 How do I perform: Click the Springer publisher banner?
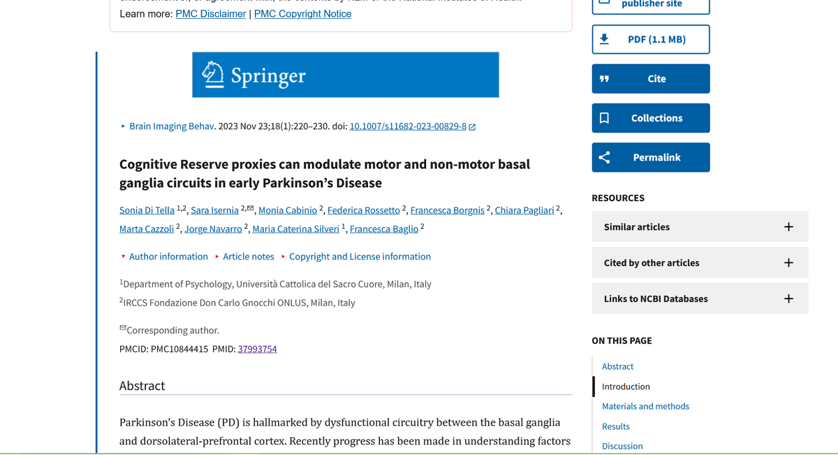pyautogui.click(x=346, y=75)
